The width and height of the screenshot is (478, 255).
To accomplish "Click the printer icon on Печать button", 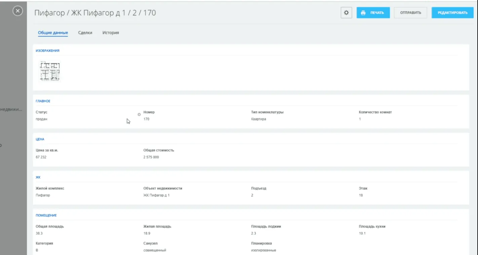I will pyautogui.click(x=363, y=13).
